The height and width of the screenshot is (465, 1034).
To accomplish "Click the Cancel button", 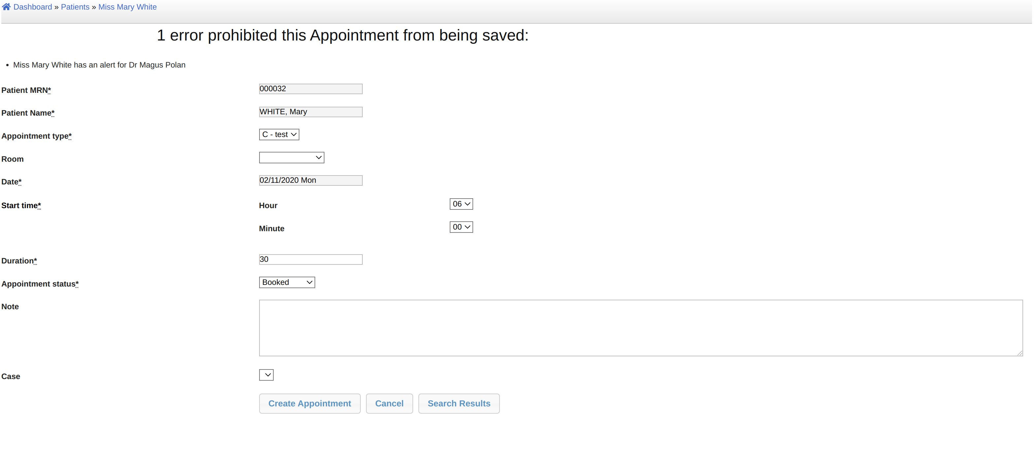I will coord(389,403).
